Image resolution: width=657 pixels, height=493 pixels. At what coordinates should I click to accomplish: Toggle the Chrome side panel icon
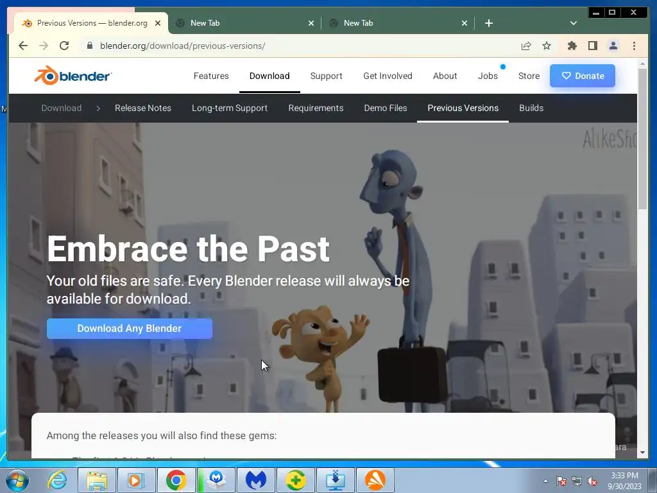tap(592, 46)
